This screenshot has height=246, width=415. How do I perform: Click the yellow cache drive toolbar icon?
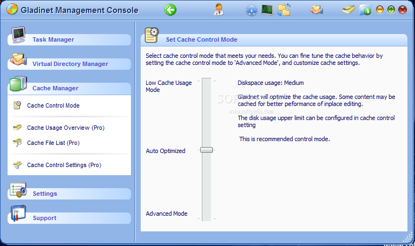point(349,10)
